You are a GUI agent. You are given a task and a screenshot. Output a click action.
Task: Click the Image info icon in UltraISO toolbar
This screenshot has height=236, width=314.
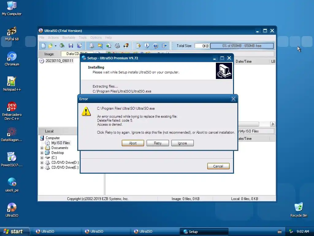[147, 46]
